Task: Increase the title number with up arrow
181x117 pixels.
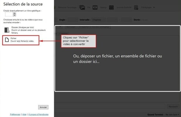Action: (x=14, y=13)
